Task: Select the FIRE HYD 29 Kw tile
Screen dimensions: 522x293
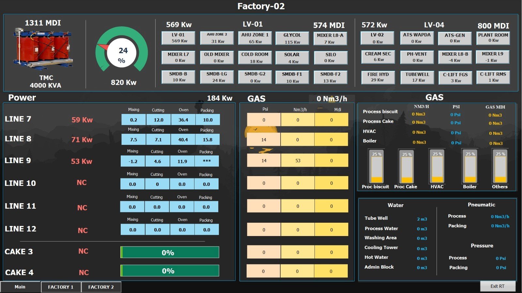Action: (378, 77)
